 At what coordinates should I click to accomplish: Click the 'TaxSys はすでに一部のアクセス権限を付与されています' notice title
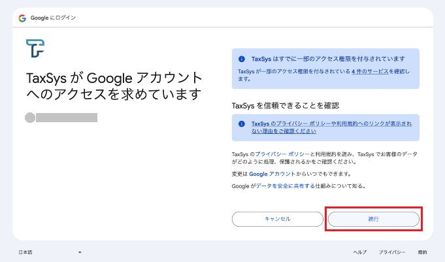(328, 59)
